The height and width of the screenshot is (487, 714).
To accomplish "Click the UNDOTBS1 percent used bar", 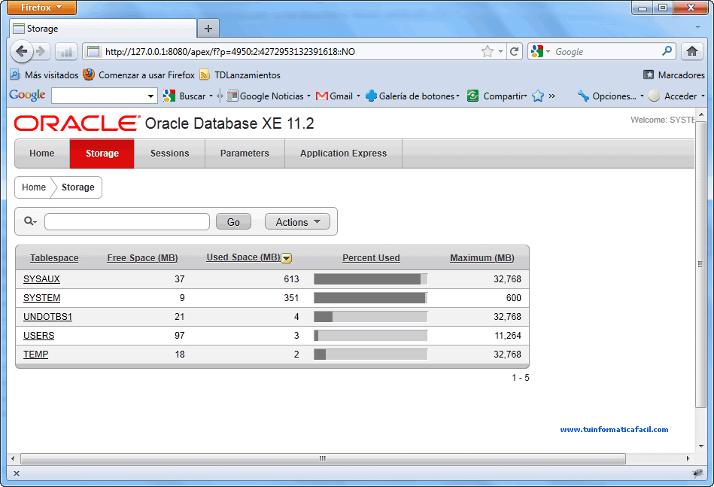I will 371,317.
